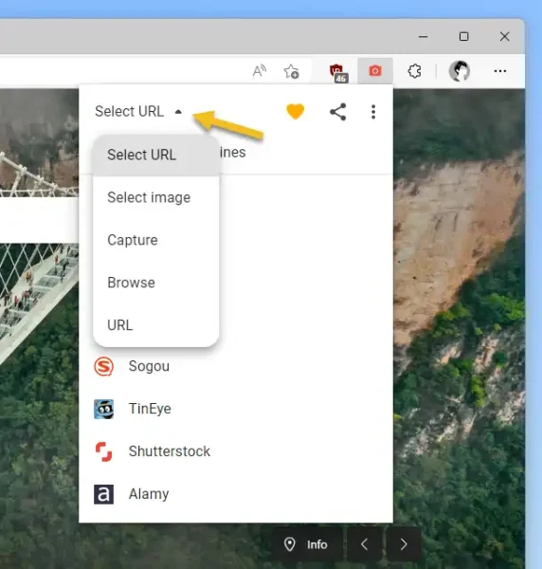Viewport: 542px width, 569px height.
Task: Search with Shutterstock engine
Action: coord(236,451)
